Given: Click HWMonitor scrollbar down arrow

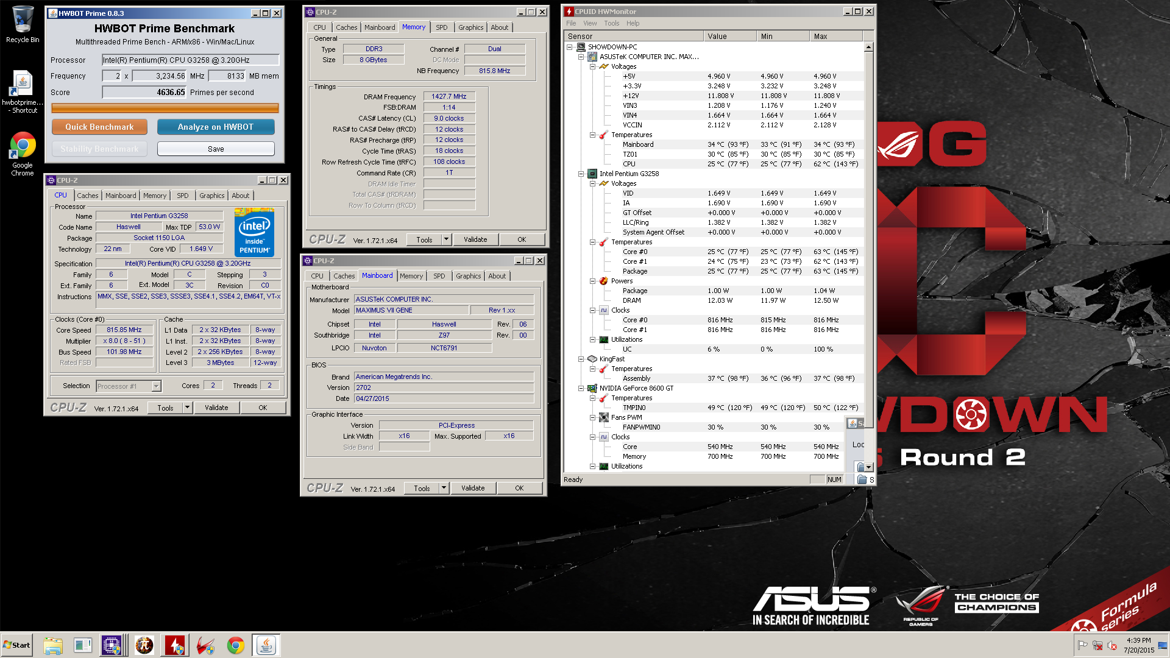Looking at the screenshot, I should [868, 467].
